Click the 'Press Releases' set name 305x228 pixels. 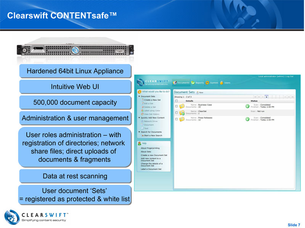tap(205, 118)
